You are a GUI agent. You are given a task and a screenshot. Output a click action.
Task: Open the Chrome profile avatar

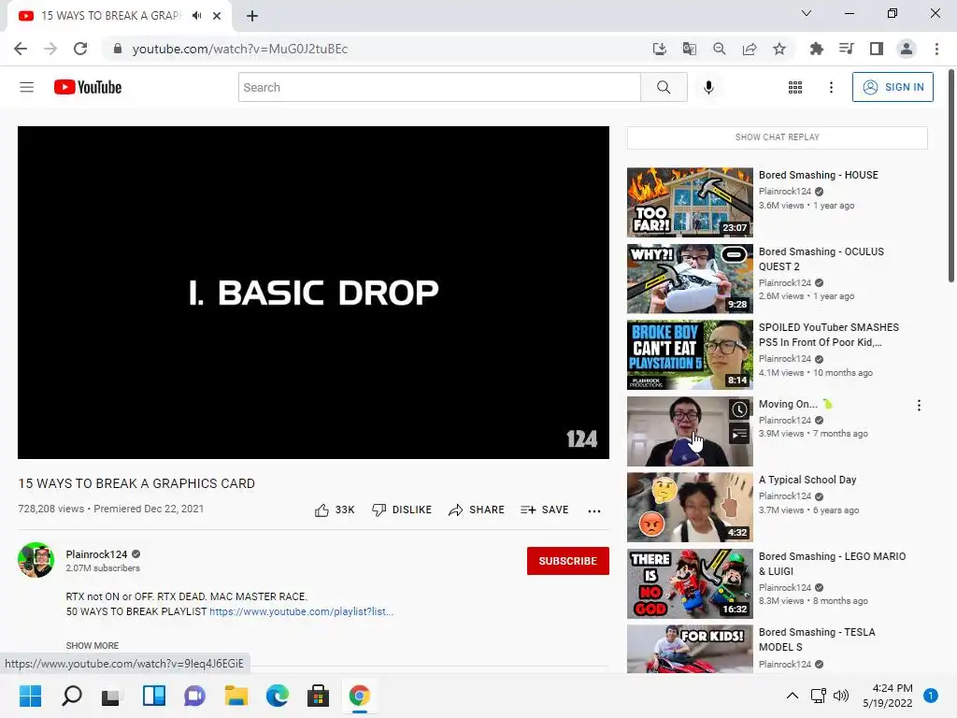click(x=907, y=49)
